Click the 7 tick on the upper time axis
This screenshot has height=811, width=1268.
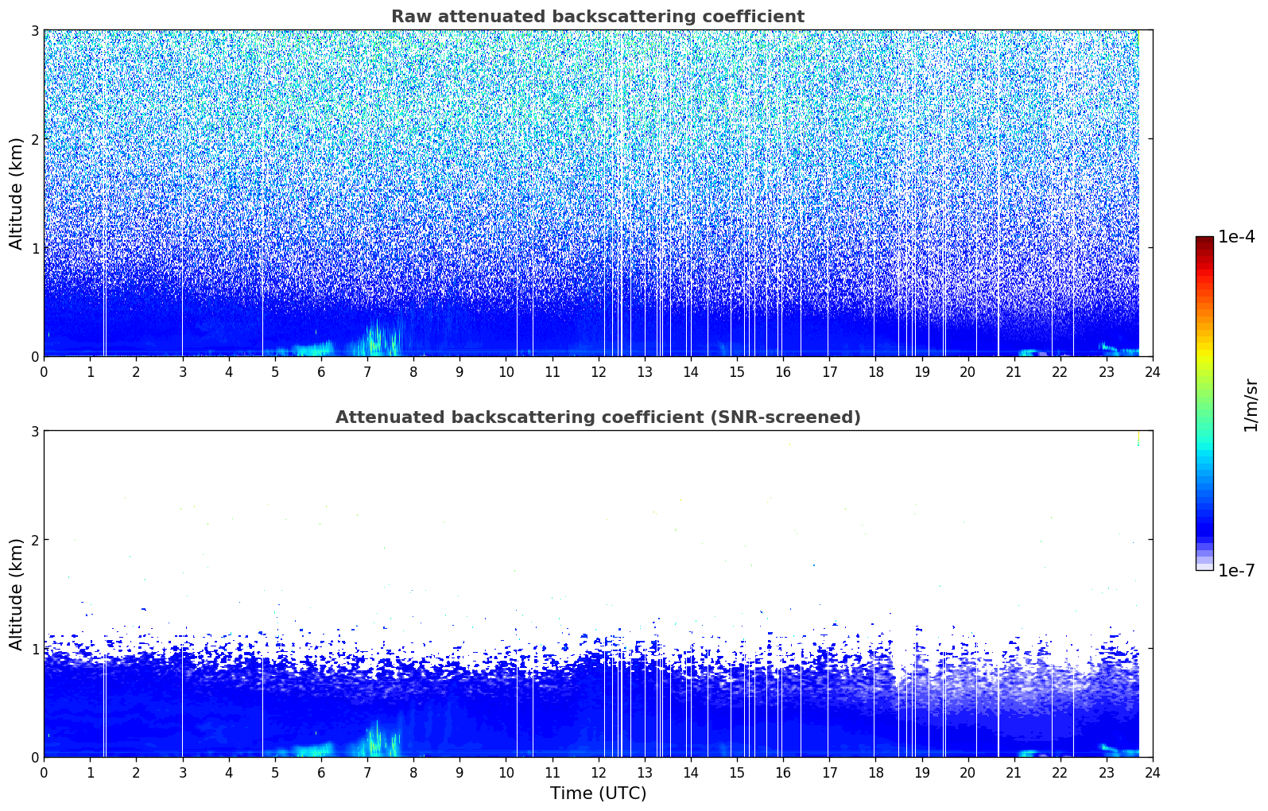(367, 371)
